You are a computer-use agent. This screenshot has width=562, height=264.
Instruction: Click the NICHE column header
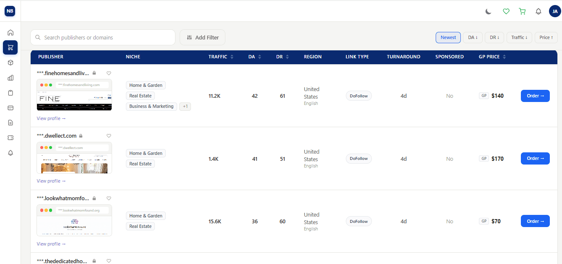coord(133,57)
